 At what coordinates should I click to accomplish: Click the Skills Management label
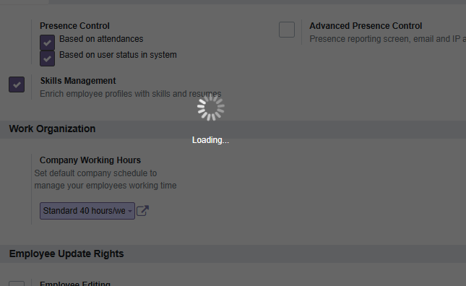pyautogui.click(x=78, y=81)
